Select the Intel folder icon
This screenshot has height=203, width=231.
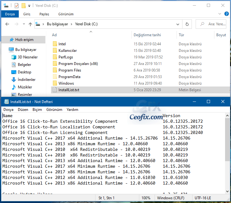pyautogui.click(x=55, y=44)
